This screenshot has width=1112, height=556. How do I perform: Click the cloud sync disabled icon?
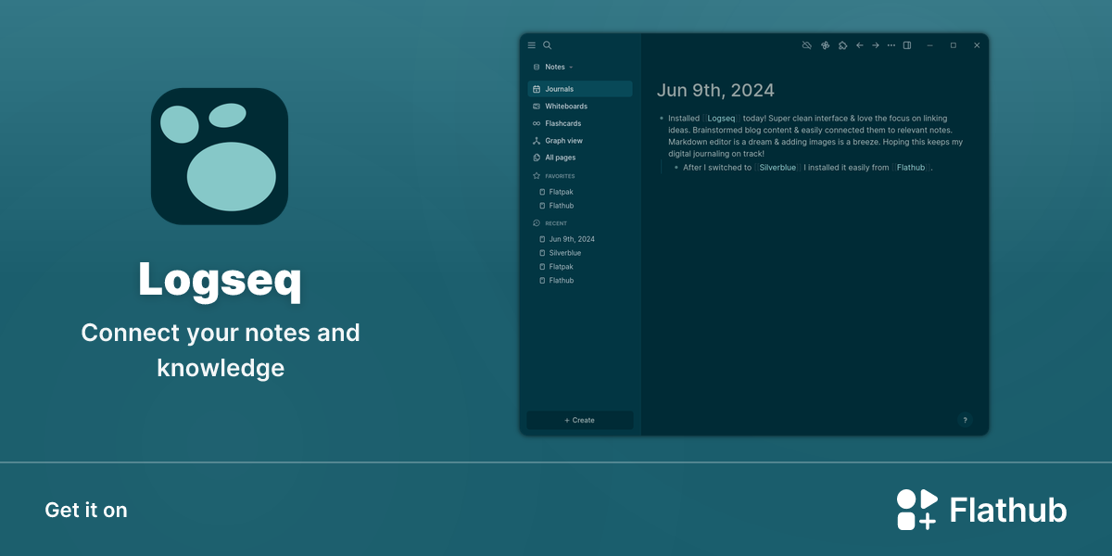(x=807, y=45)
